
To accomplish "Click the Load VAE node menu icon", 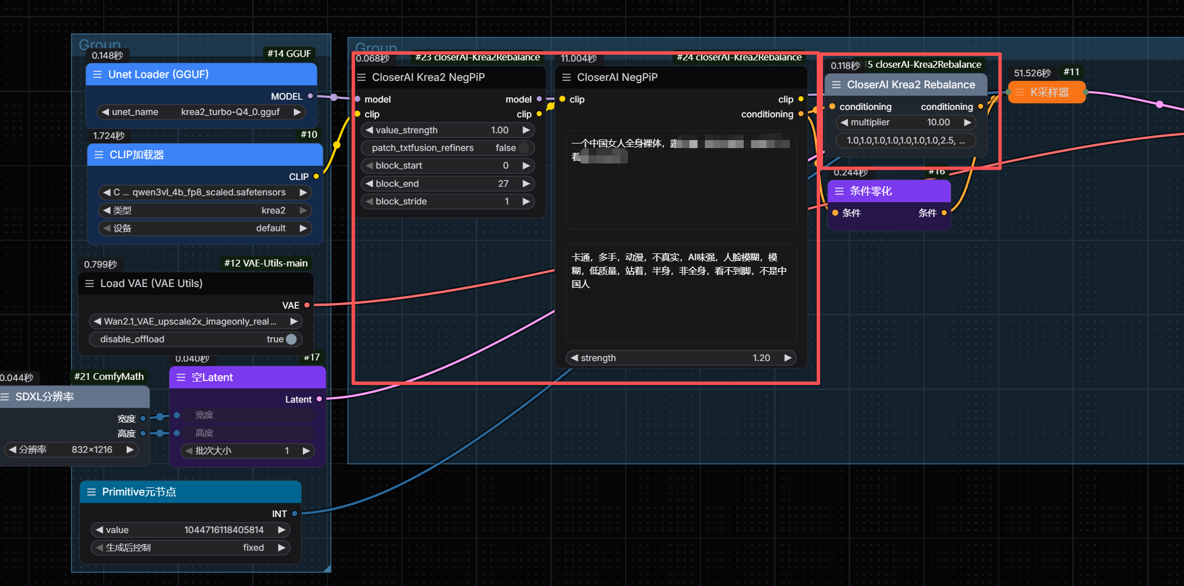I will (x=90, y=284).
